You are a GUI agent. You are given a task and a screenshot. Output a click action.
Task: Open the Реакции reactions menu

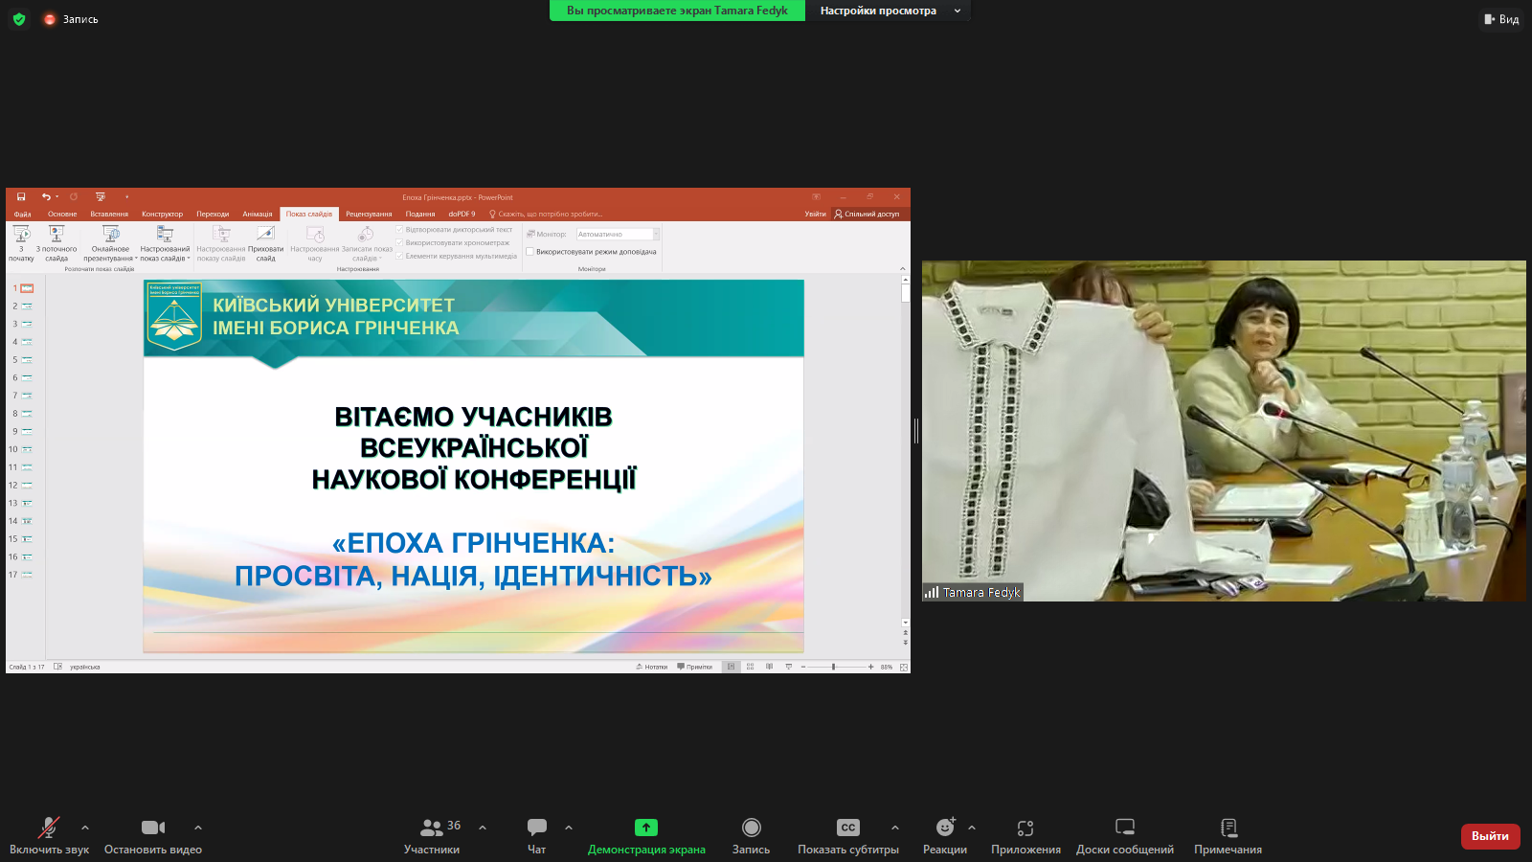(945, 828)
